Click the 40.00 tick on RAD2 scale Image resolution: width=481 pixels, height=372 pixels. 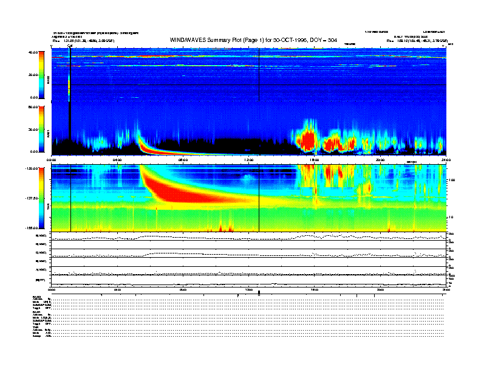(30, 52)
